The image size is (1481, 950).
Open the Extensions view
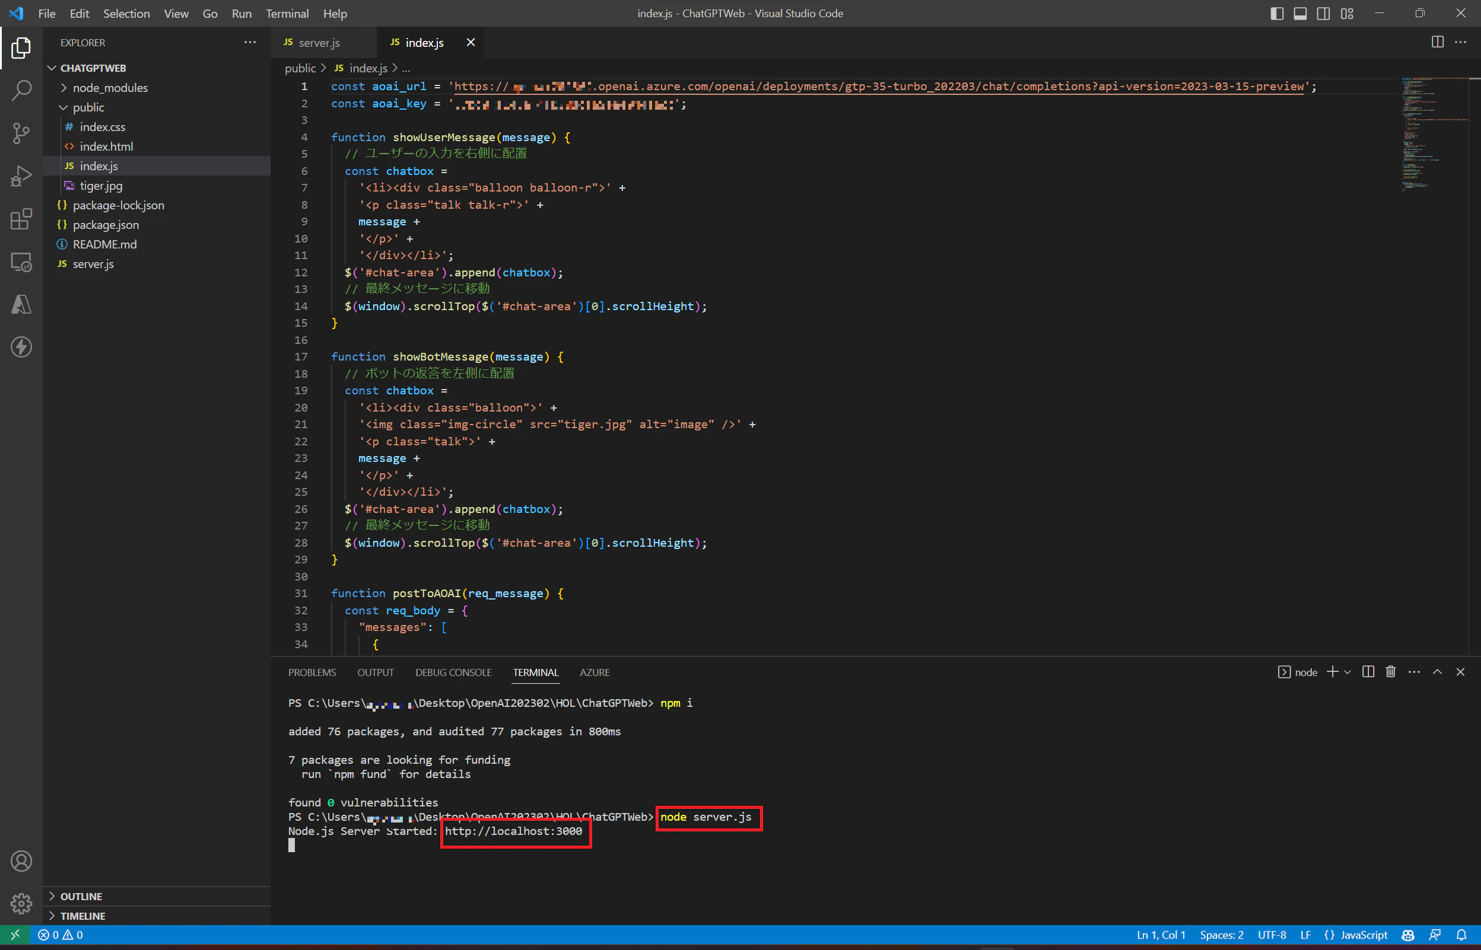pos(21,219)
